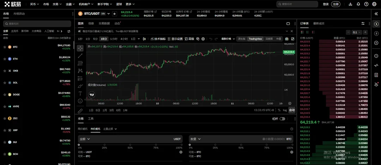This screenshot has height=165, width=381.
Task: Open more timeframes dropdown after 1日
Action: (139, 39)
